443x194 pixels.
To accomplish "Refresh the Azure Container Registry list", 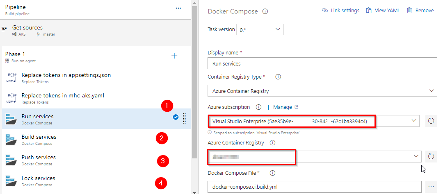I will tap(431, 156).
